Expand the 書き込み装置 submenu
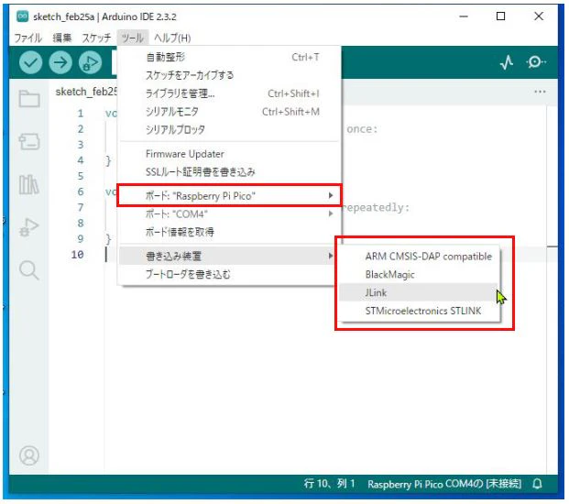This screenshot has width=569, height=504. point(228,257)
